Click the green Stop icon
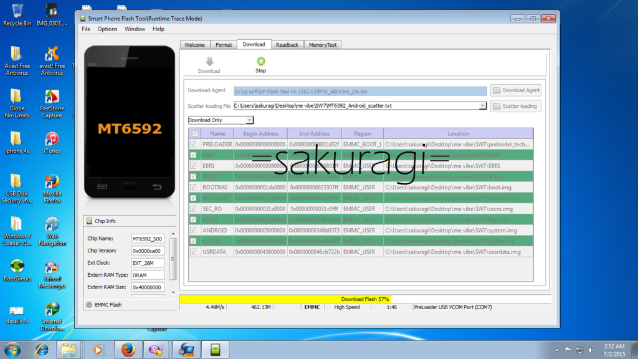Image resolution: width=638 pixels, height=359 pixels. pos(260,61)
